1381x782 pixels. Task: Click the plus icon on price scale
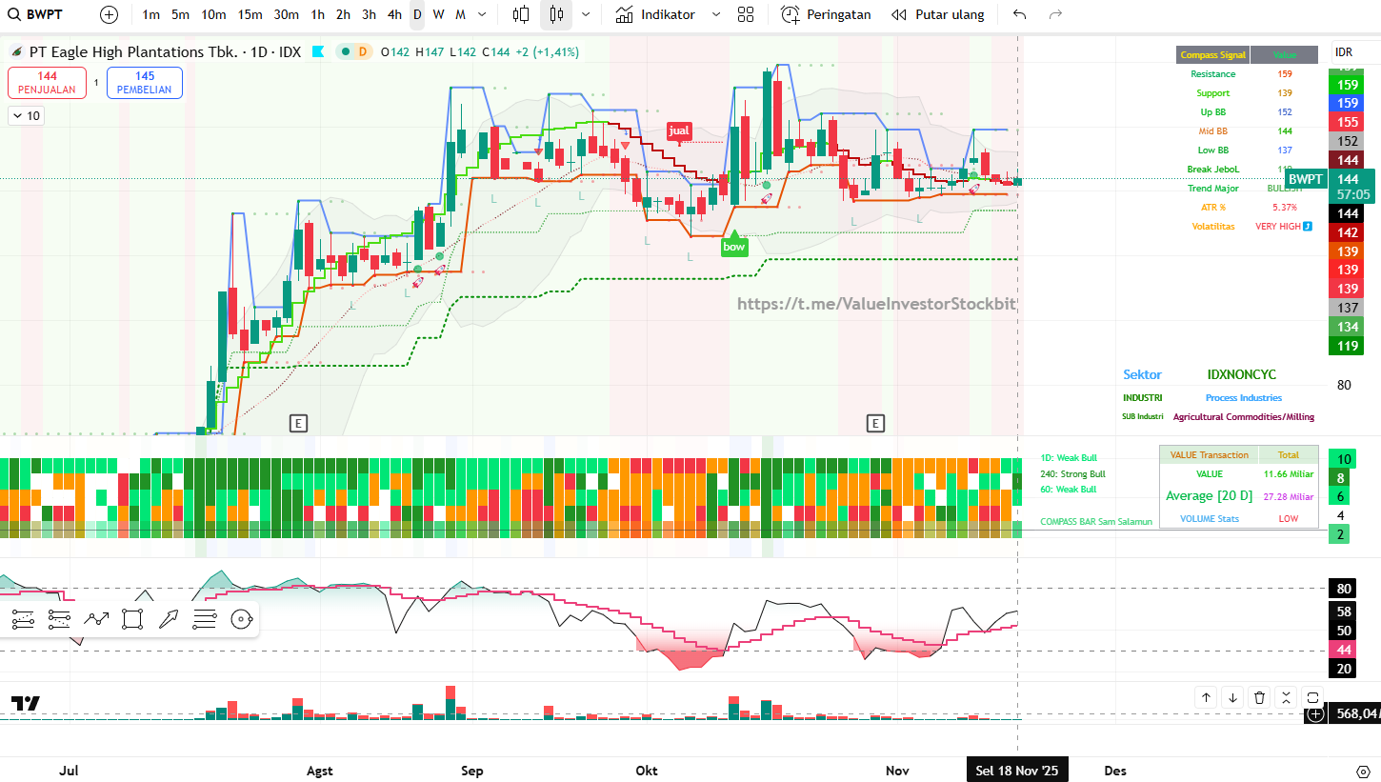coord(1316,713)
